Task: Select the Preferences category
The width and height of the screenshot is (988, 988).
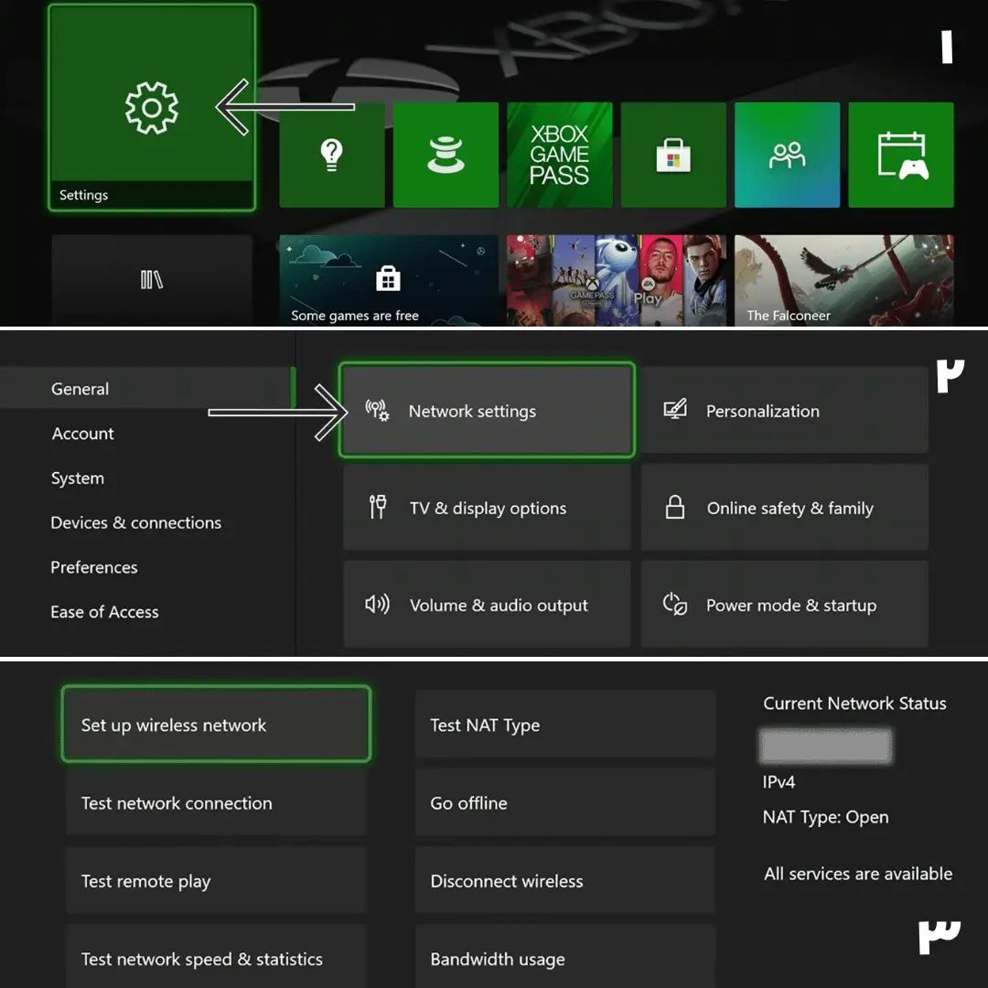Action: [x=94, y=567]
